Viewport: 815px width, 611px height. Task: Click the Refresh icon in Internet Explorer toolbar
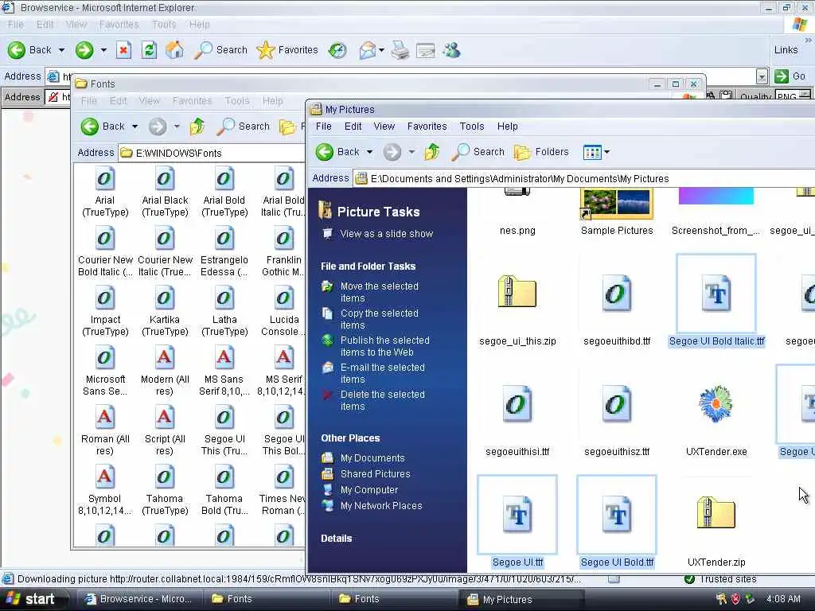coord(149,50)
